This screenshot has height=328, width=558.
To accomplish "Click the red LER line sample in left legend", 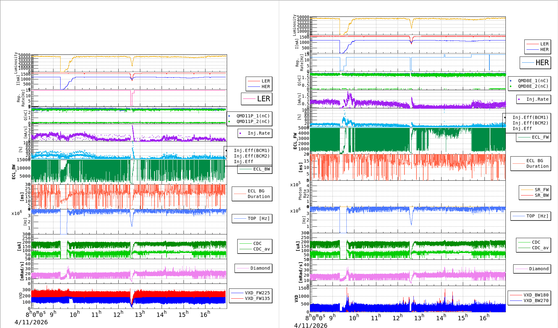I will (x=254, y=81).
